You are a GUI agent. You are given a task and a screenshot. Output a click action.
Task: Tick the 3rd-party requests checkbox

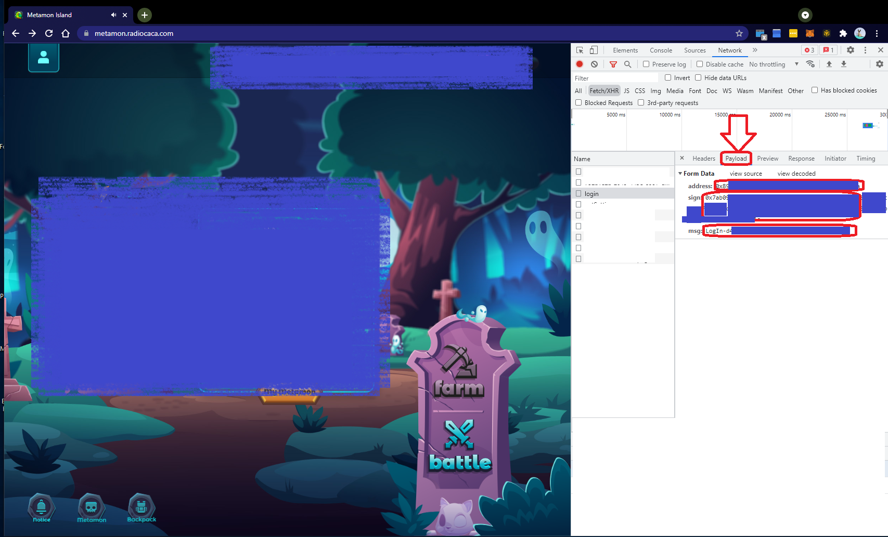point(641,102)
